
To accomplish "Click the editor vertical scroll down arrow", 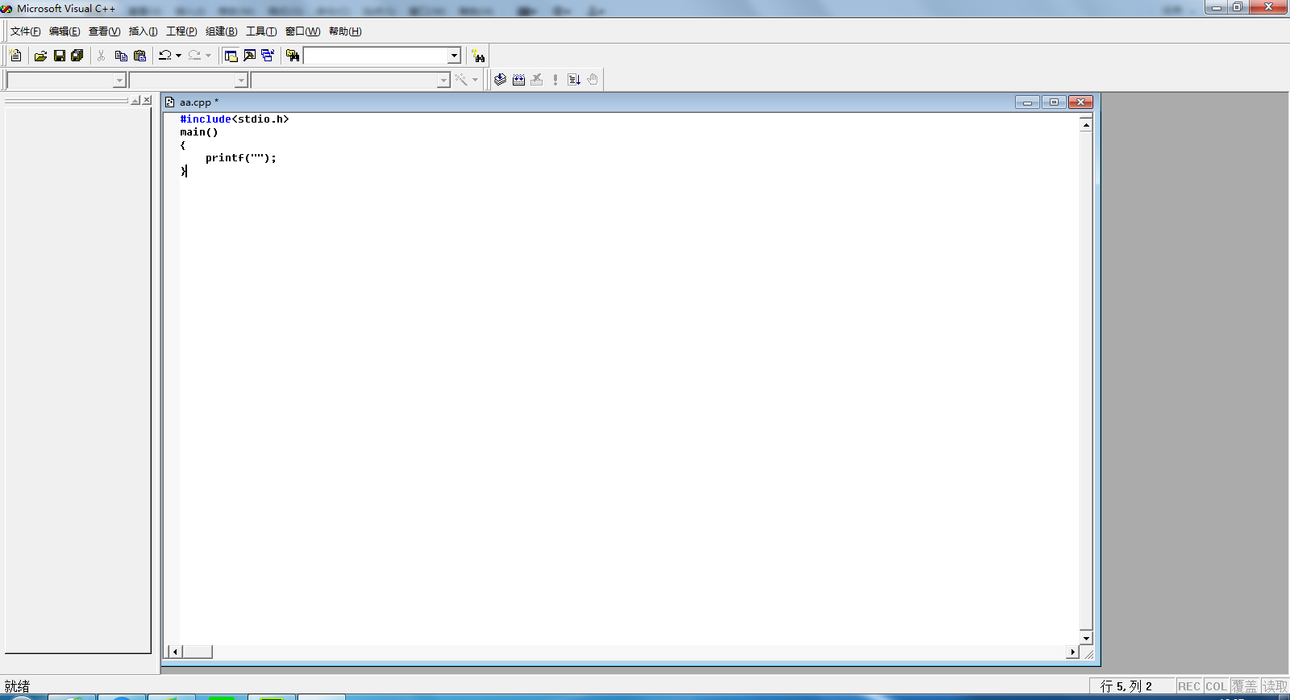I will coord(1086,638).
